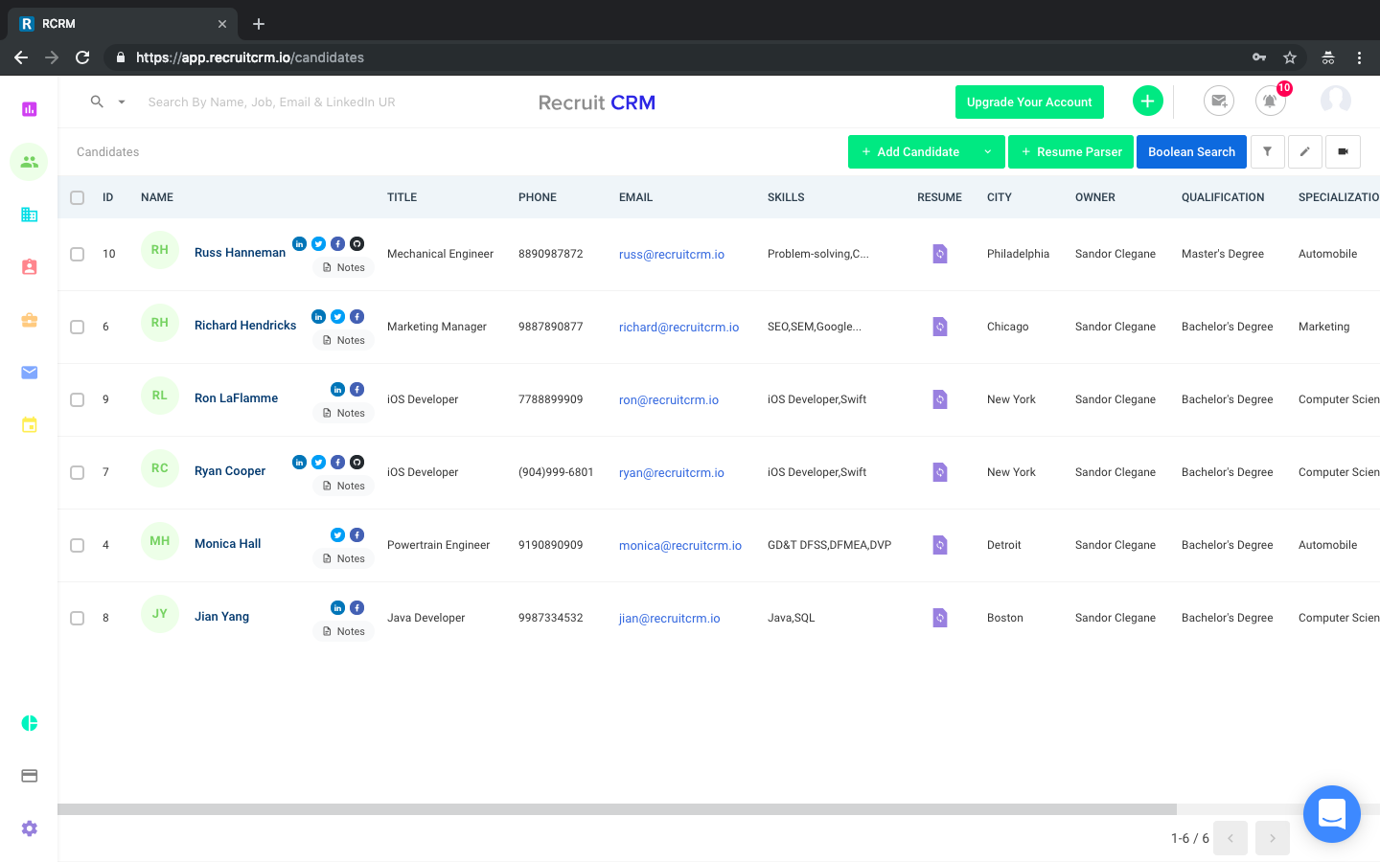Open a new browser tab
Viewport: 1380px width, 862px height.
tap(258, 23)
